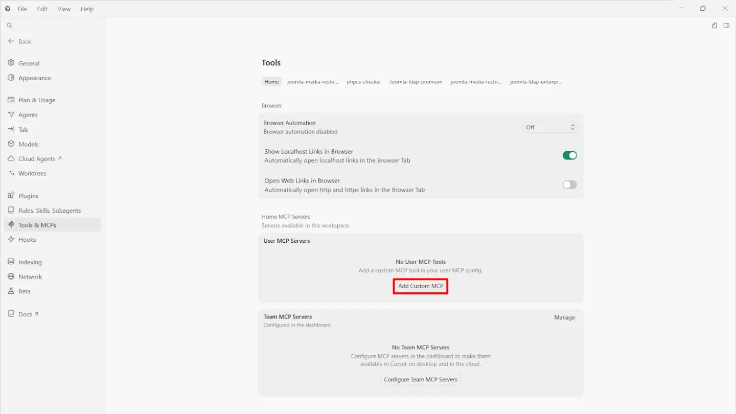The image size is (736, 414).
Task: Select the Tab settings entry in the sidebar
Action: (x=53, y=129)
